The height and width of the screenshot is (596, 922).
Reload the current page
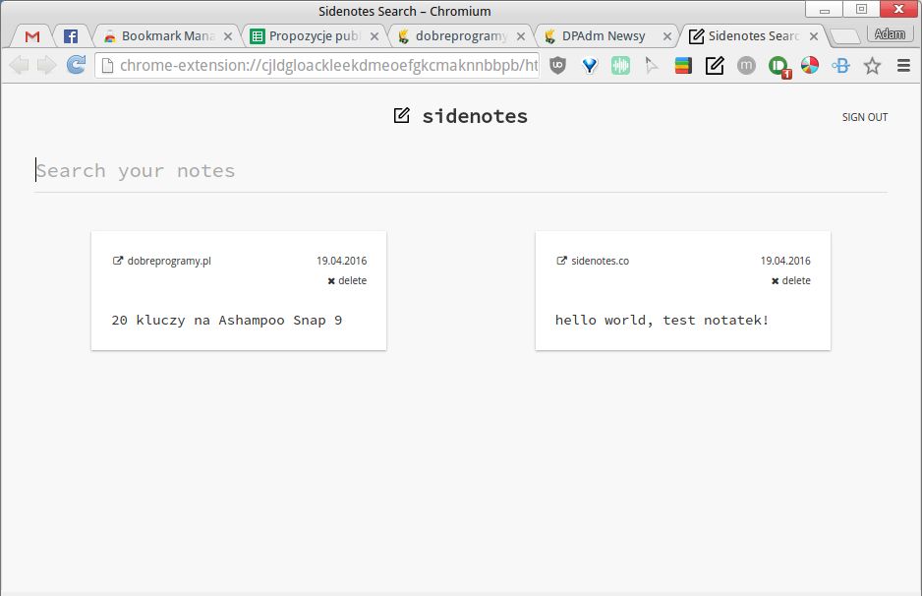point(76,65)
